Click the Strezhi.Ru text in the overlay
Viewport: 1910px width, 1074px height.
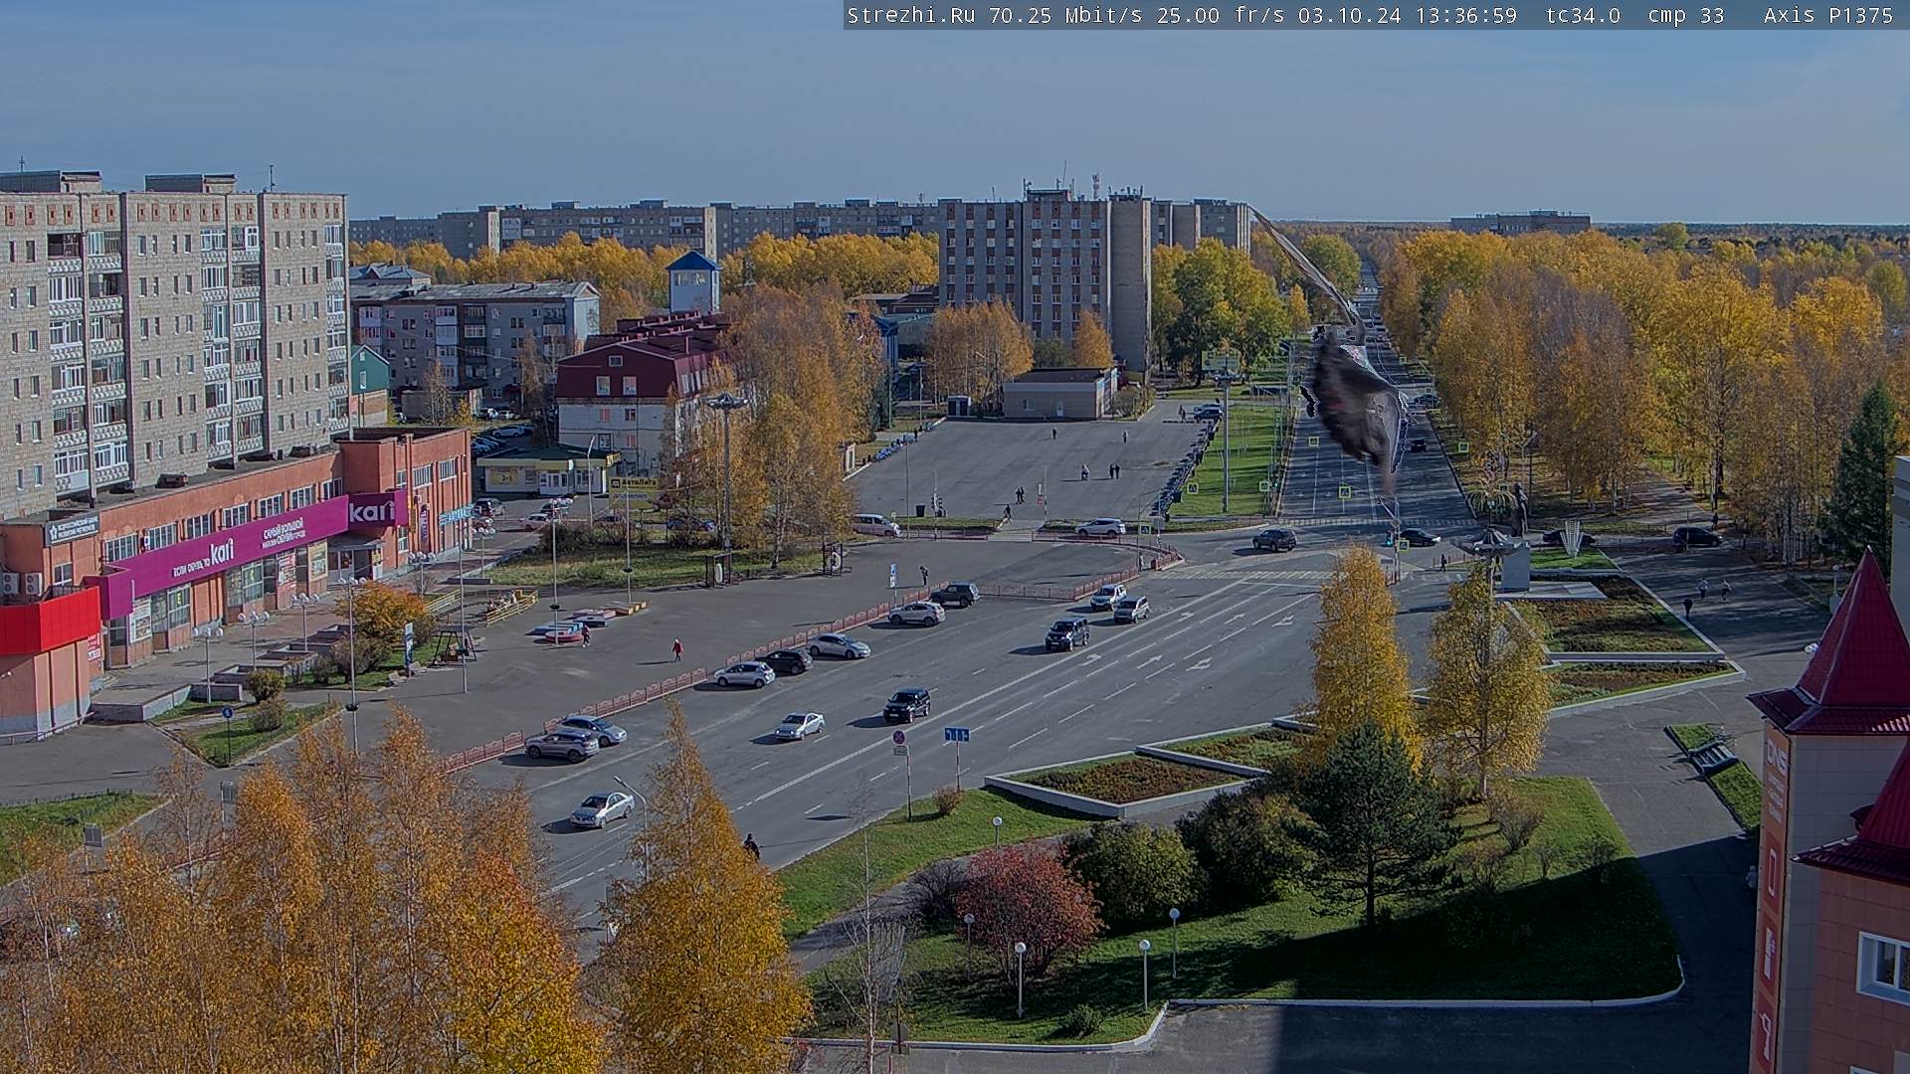pyautogui.click(x=910, y=15)
